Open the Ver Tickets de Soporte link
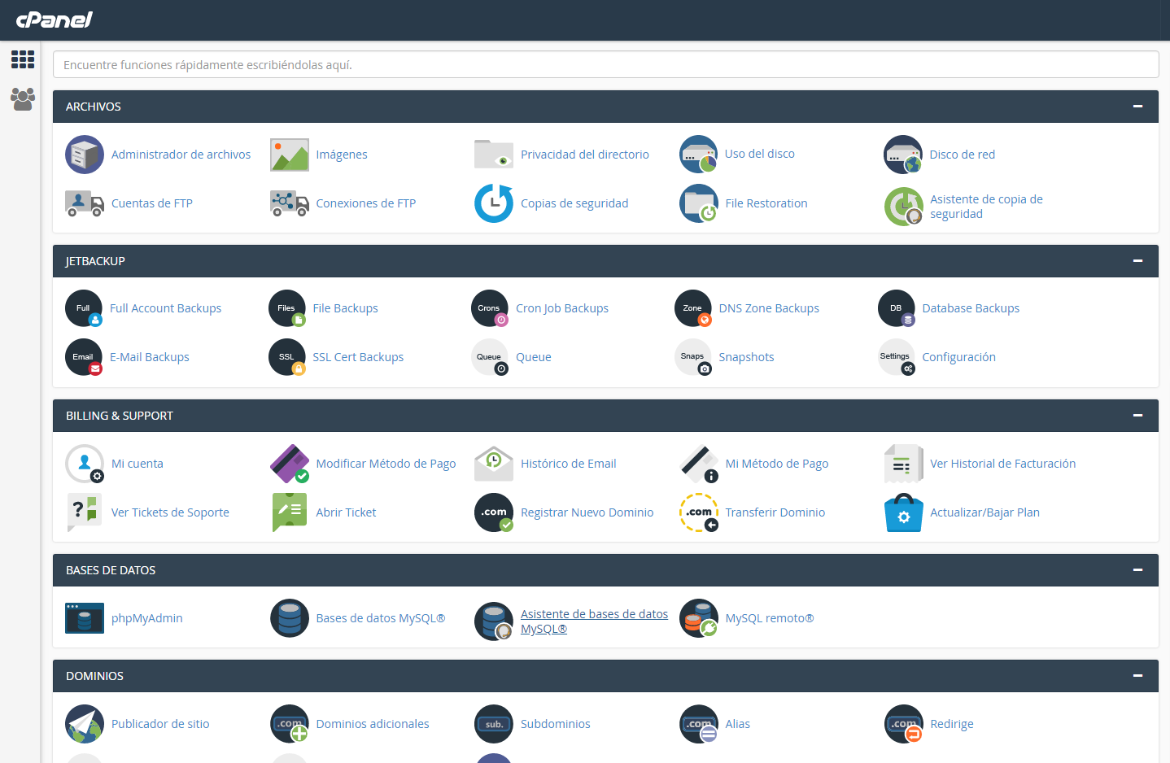The height and width of the screenshot is (763, 1170). [170, 512]
